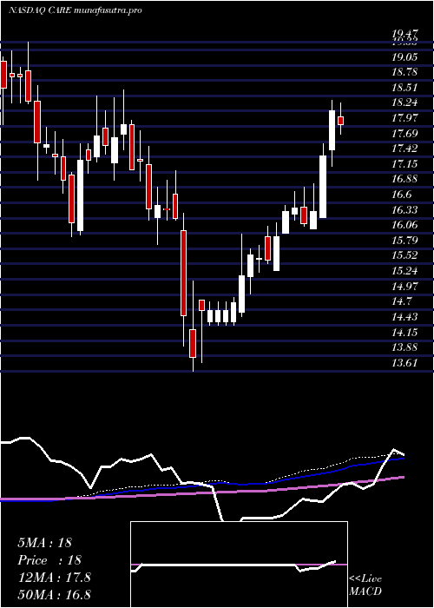
Task: Select the 16.88 price axis label
Action: [404, 179]
